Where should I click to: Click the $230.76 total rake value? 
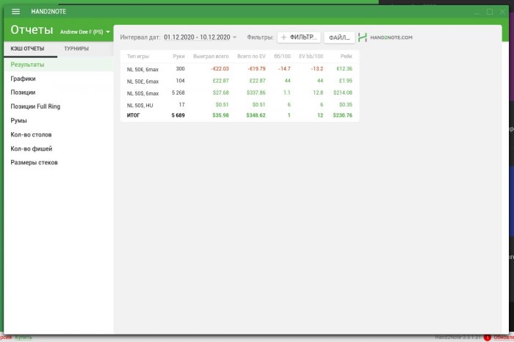click(x=343, y=115)
